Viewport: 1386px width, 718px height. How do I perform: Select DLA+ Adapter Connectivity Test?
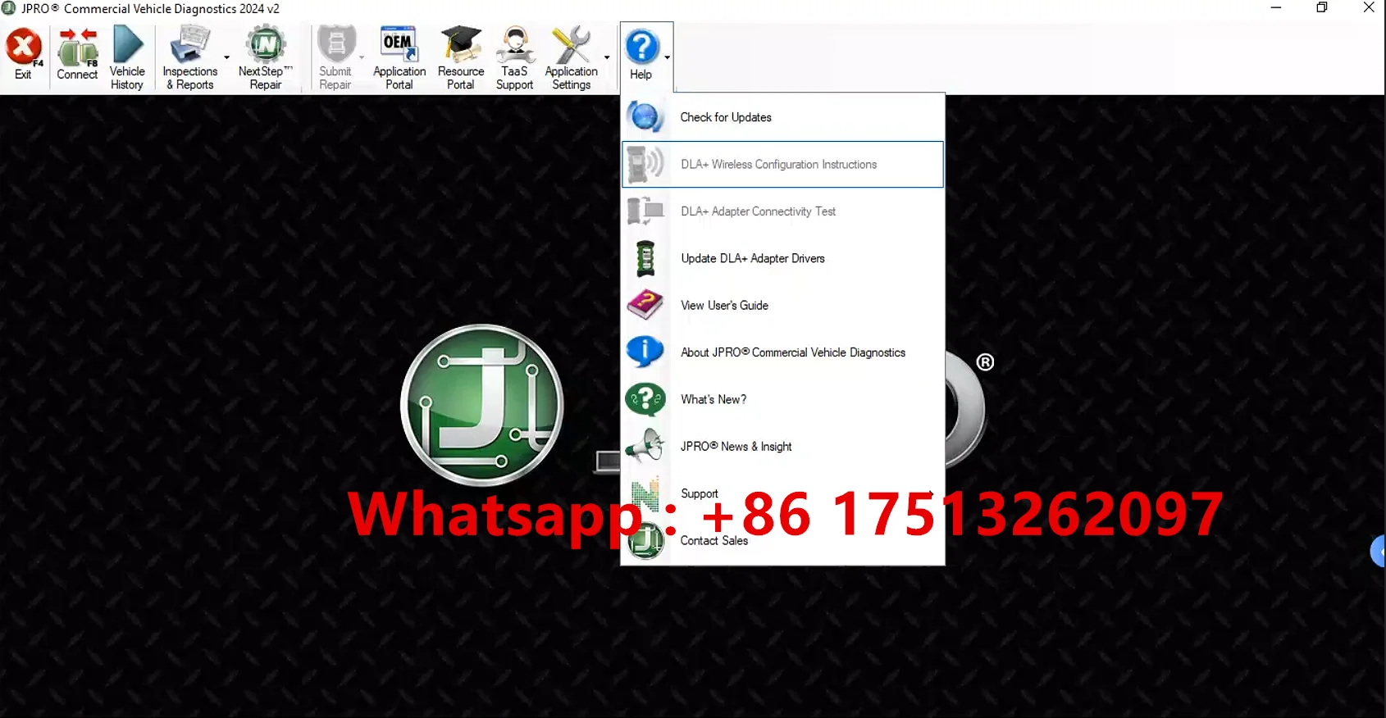[783, 211]
